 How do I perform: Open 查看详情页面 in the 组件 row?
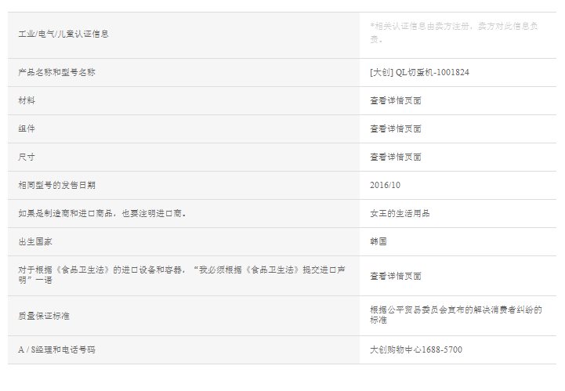click(x=395, y=129)
